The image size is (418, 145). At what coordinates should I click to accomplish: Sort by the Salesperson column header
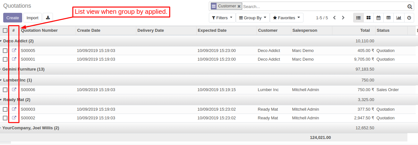click(x=304, y=30)
